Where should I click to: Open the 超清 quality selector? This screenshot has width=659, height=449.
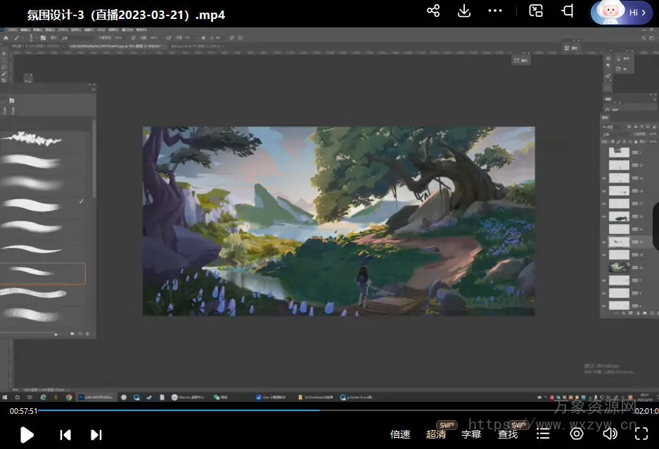[436, 434]
